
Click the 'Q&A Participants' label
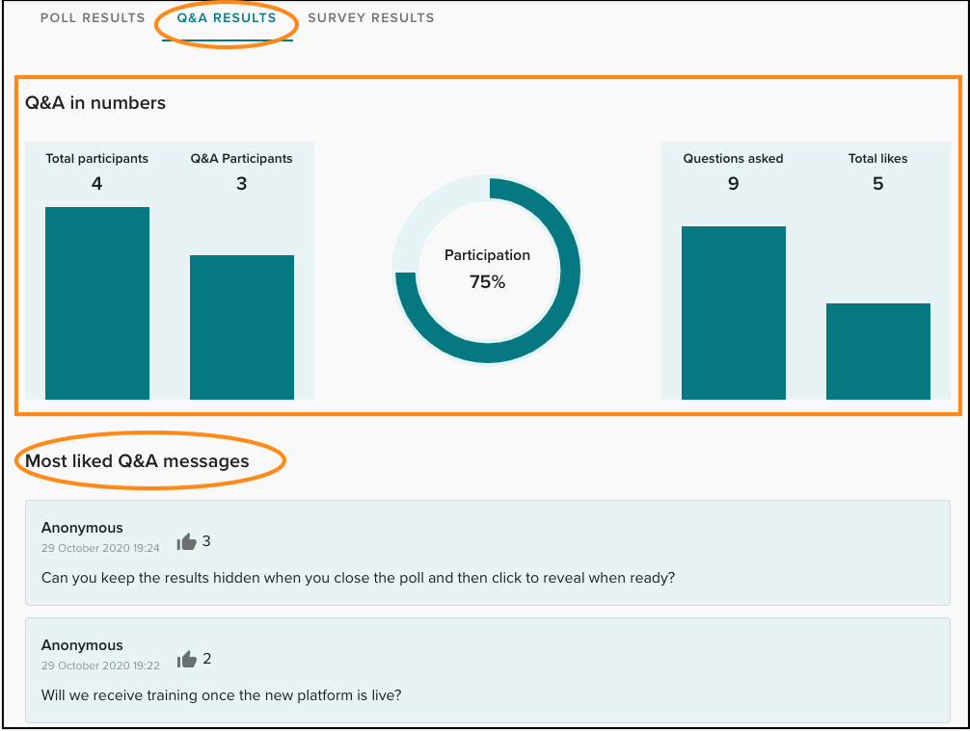point(241,158)
